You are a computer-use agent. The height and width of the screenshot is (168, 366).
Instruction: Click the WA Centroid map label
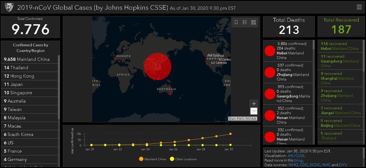215,56
